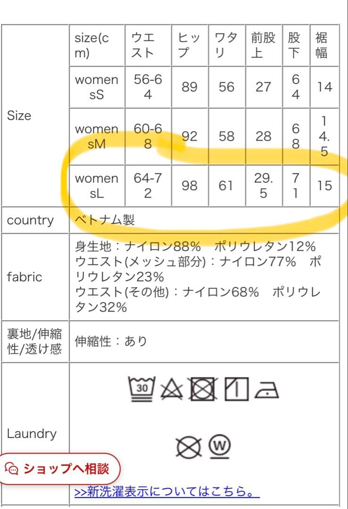Select the womensM waist value 60-68
Viewport: 348px width, 509px height.
(x=148, y=136)
